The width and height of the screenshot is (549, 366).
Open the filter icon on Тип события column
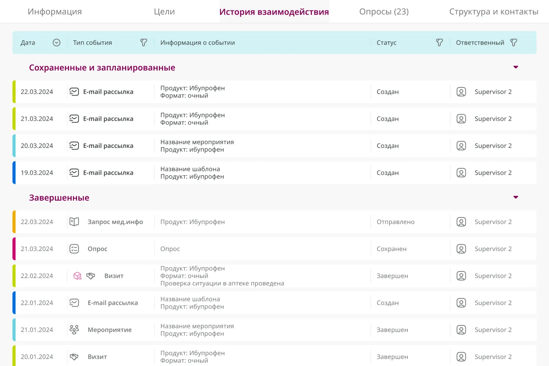point(144,43)
